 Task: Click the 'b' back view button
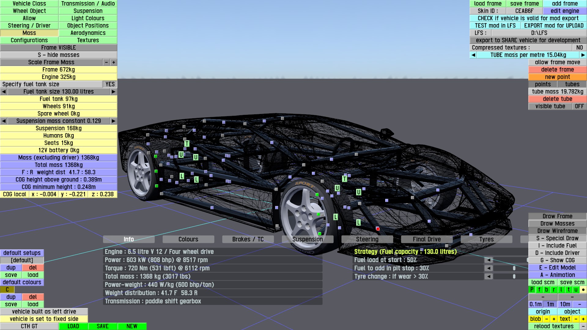pos(546,290)
